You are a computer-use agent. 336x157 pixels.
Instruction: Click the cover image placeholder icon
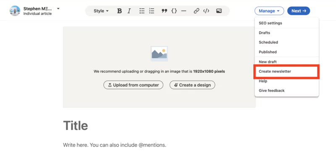(159, 53)
